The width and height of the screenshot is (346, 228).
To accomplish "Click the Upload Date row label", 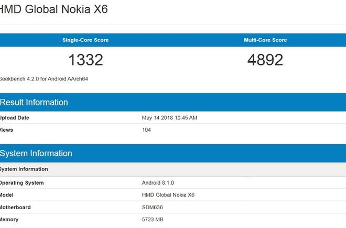I will point(14,118).
